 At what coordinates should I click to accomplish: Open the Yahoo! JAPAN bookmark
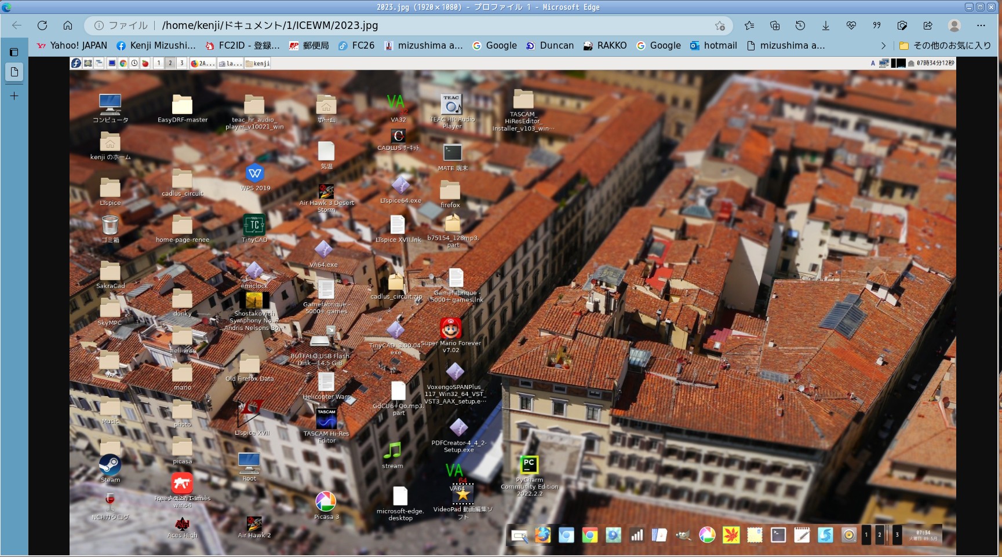(x=72, y=46)
